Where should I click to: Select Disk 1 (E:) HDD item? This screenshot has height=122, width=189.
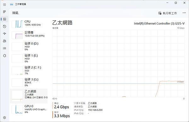[29, 58]
